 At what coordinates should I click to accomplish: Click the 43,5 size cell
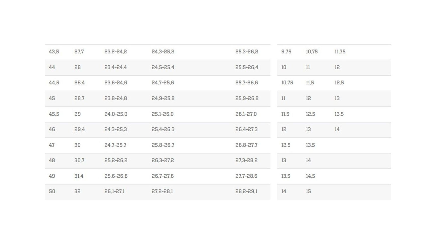[x=54, y=52]
